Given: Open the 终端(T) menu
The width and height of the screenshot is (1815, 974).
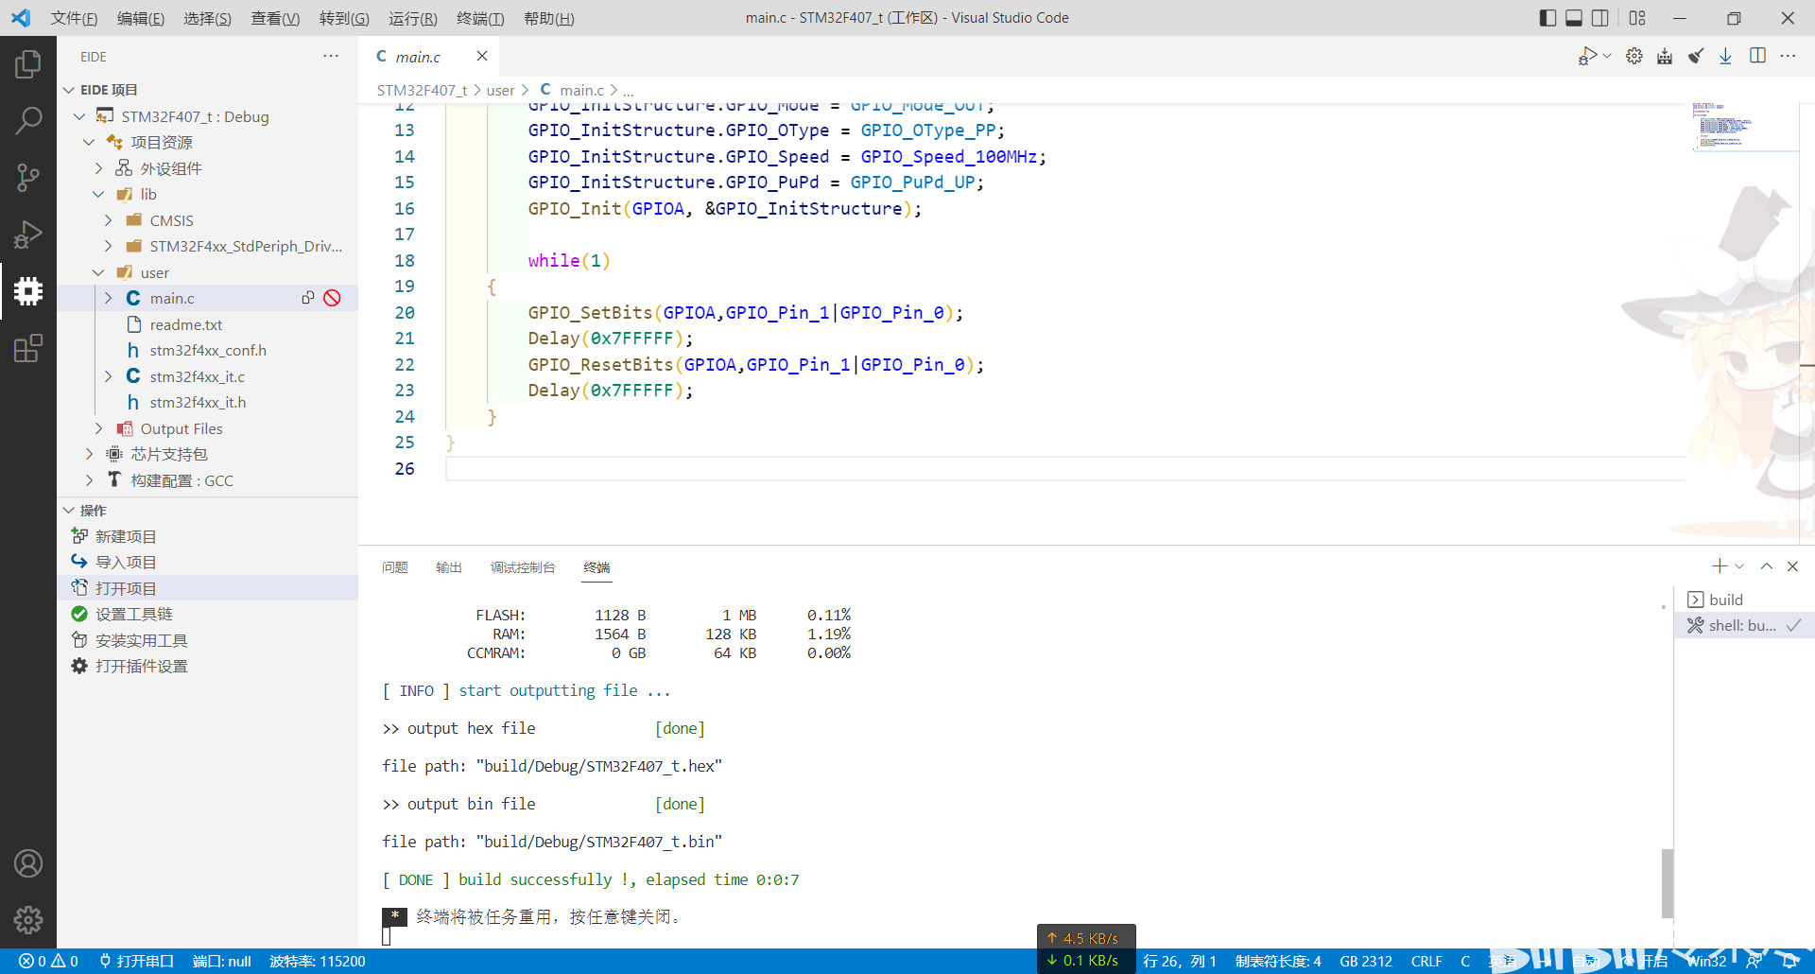Looking at the screenshot, I should 480,18.
